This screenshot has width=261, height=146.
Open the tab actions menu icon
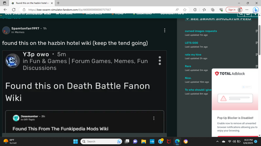pos(4,3)
